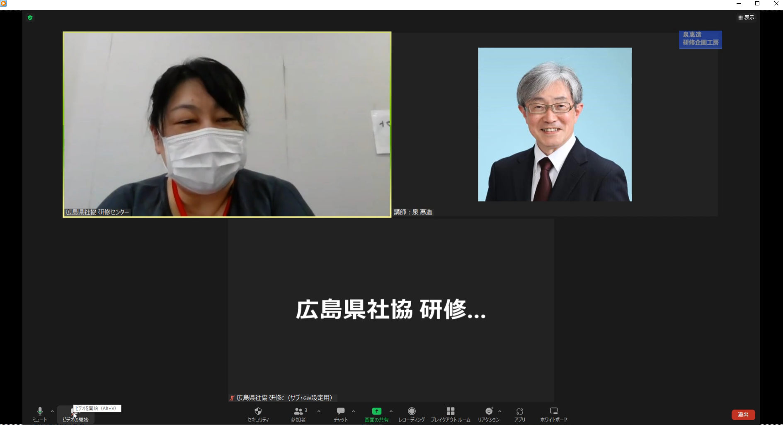Close the Zoom window
Screen dimensions: 783x425
click(x=776, y=4)
